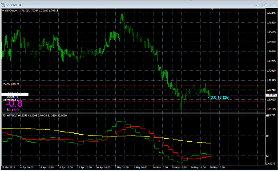Click the GBPCAD,H4 title bar text
The image size is (278, 171).
tap(13, 5)
